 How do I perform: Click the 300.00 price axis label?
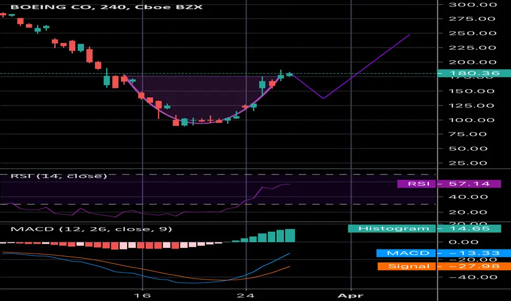(473, 4)
